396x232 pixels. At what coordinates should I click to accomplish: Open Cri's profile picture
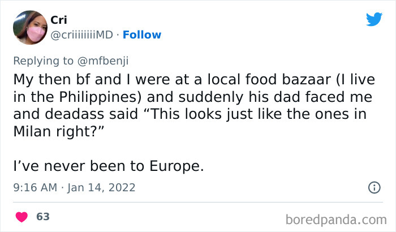(x=29, y=27)
